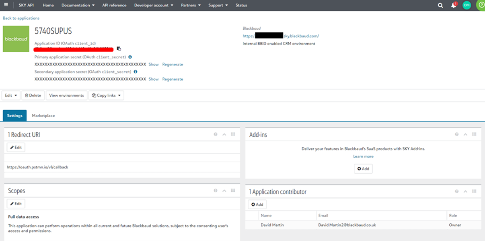Open the Documentation dropdown menu
The width and height of the screenshot is (485, 241).
[x=78, y=5]
